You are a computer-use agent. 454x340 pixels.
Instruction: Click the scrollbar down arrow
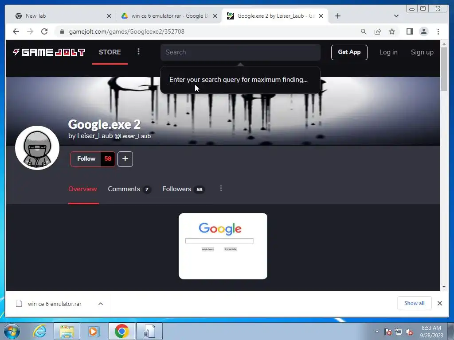point(444,287)
